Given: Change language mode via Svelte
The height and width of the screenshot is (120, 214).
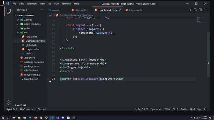Looking at the screenshot, I should tap(184, 109).
